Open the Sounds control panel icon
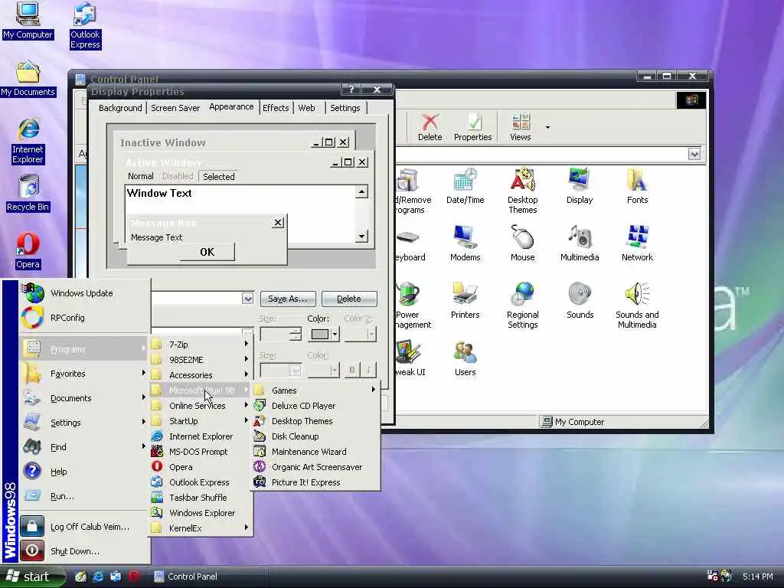The height and width of the screenshot is (588, 784). [580, 301]
